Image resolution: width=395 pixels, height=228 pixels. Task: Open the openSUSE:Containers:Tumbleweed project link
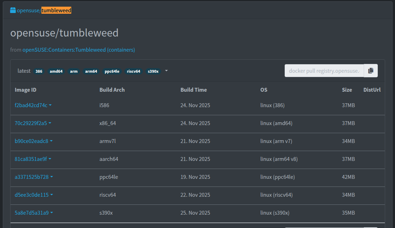point(79,50)
